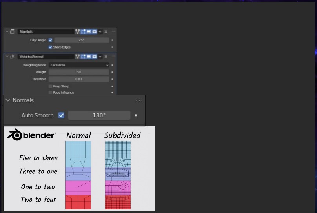
Task: Click the Normal column topology thumbnail
Action: 78,175
